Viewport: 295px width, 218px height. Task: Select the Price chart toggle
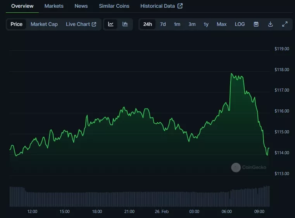tap(16, 24)
